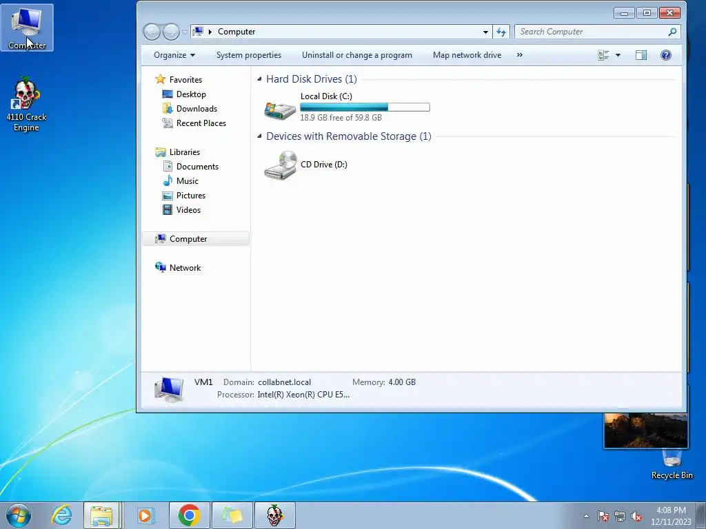Select Computer in the navigation pane
This screenshot has width=706, height=529.
point(196,239)
